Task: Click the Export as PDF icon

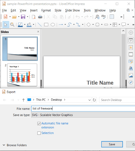Action: [34, 17]
